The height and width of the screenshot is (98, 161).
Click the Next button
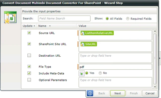pos(118,93)
